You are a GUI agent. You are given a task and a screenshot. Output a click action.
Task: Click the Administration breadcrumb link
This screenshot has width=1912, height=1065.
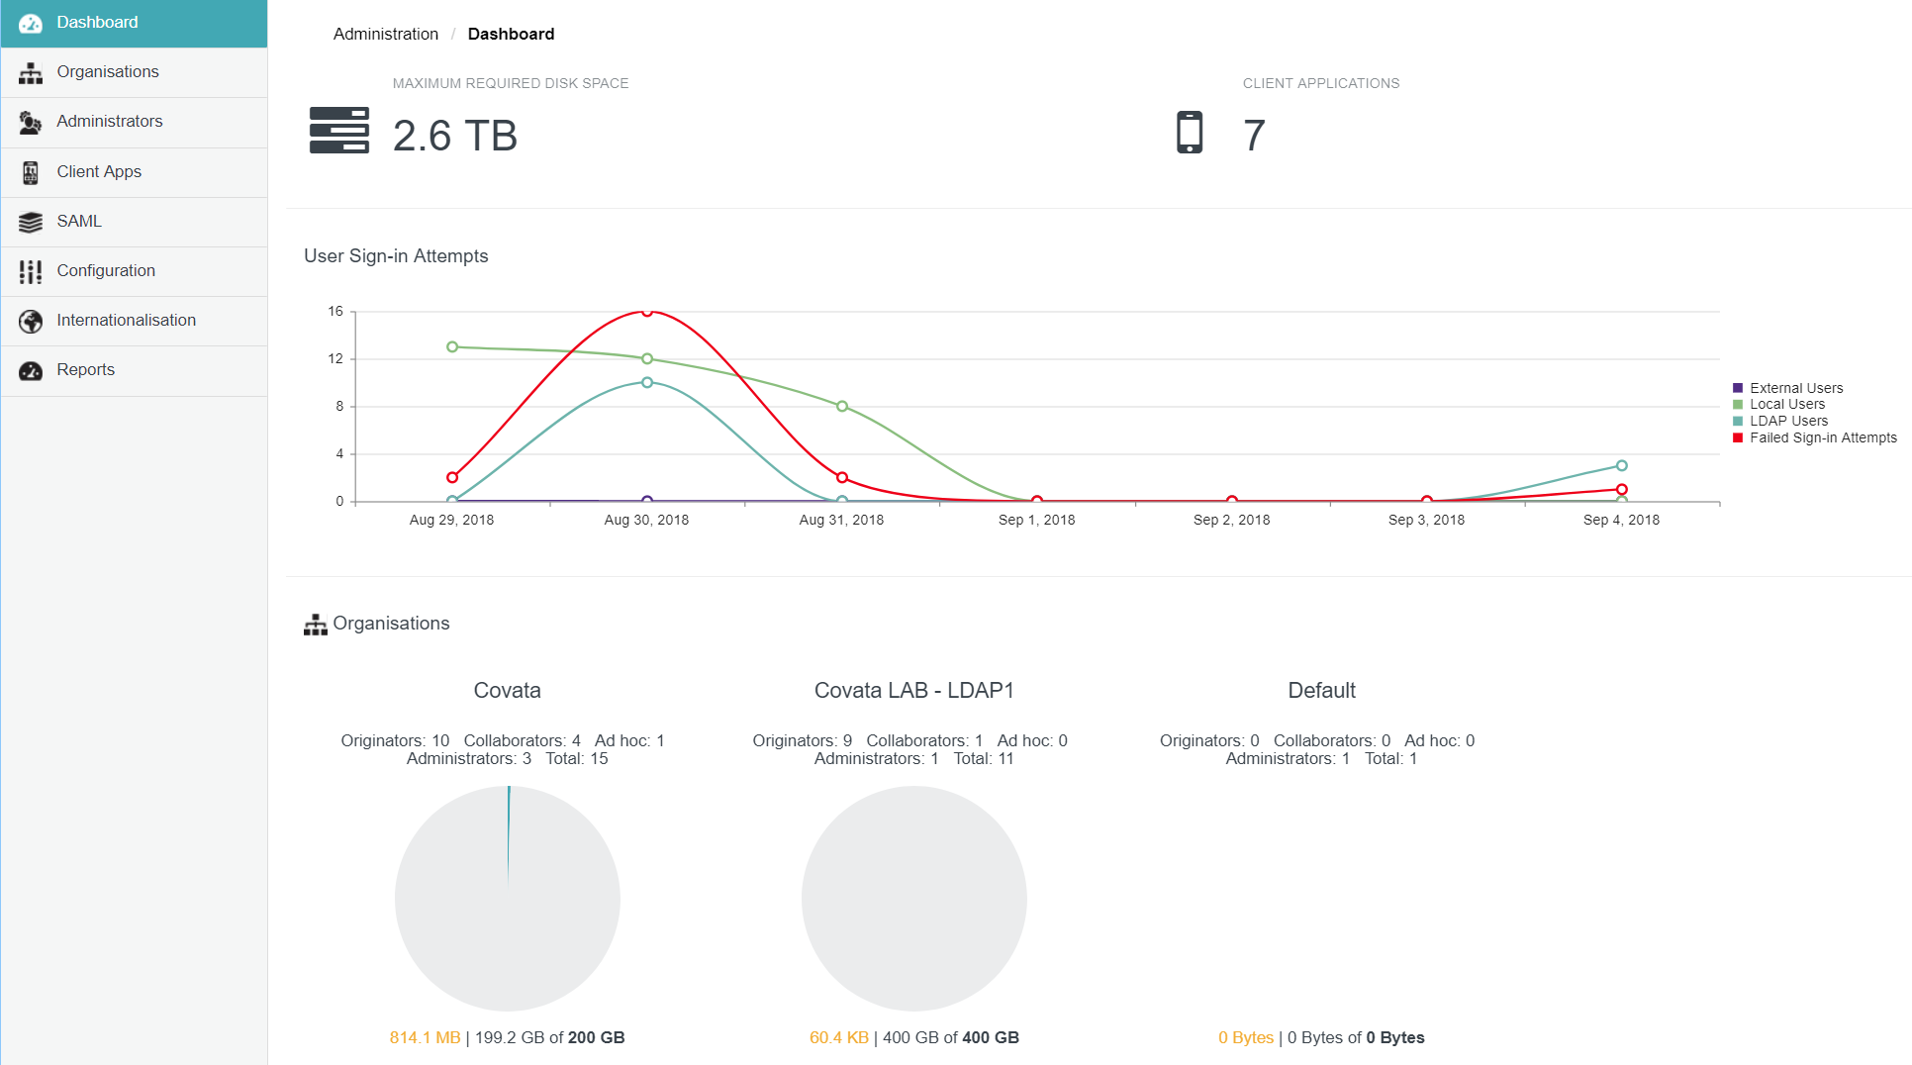386,34
